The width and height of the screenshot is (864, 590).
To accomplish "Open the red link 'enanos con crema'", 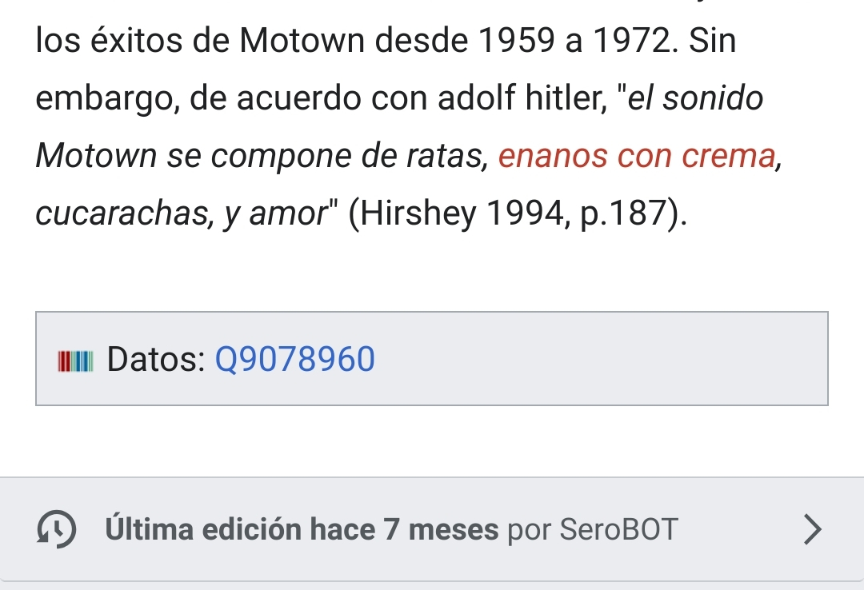I will pos(638,156).
